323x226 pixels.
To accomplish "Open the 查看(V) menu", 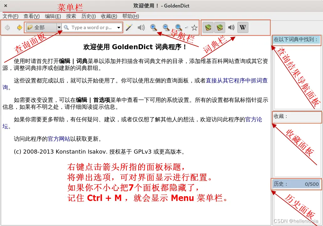I will (x=32, y=16).
